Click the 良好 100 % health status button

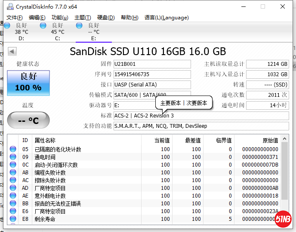click(x=28, y=82)
